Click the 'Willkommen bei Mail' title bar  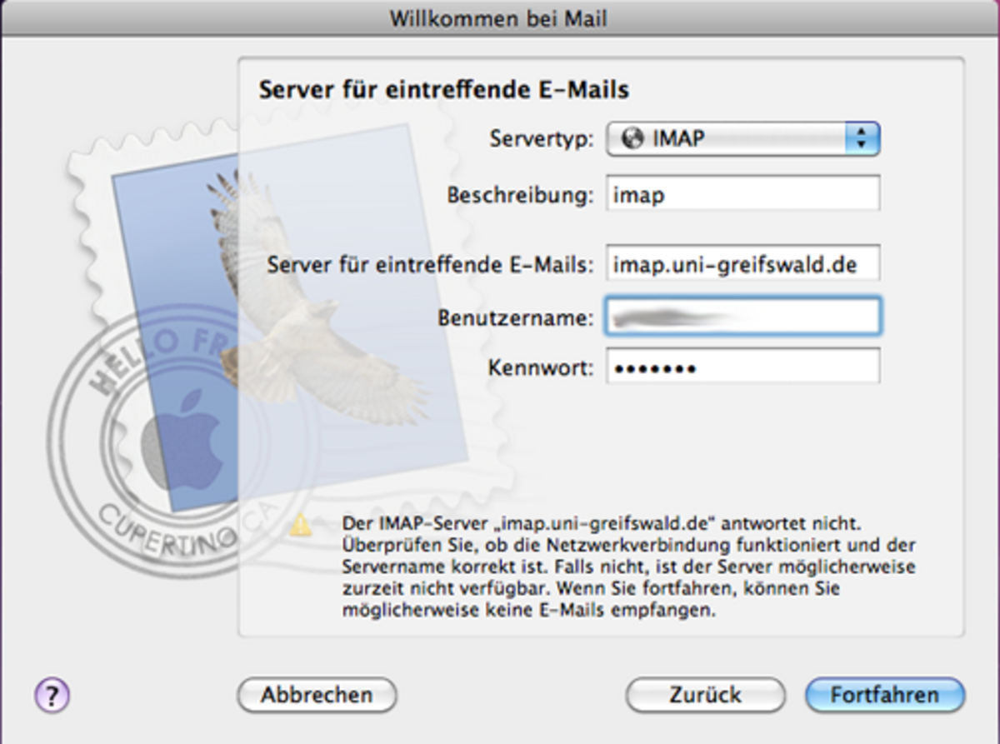499,18
